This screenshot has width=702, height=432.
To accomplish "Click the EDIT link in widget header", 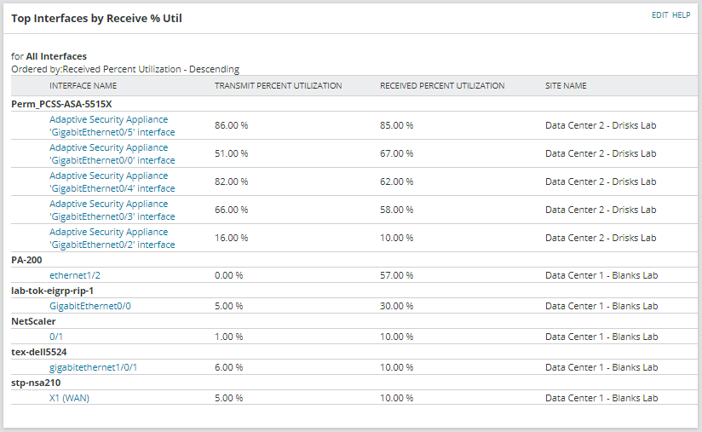I will tap(659, 15).
